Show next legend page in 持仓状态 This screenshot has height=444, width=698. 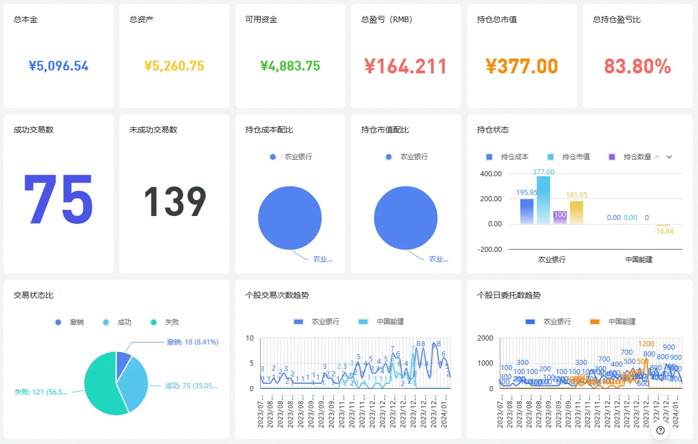point(669,157)
